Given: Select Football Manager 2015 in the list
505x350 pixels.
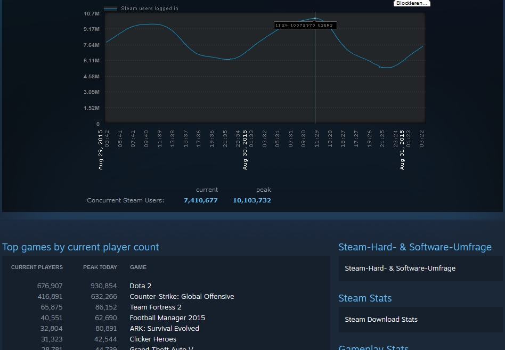Looking at the screenshot, I should [x=167, y=318].
